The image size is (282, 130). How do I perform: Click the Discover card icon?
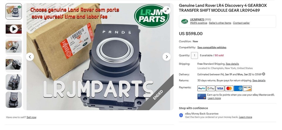pyautogui.click(x=247, y=88)
